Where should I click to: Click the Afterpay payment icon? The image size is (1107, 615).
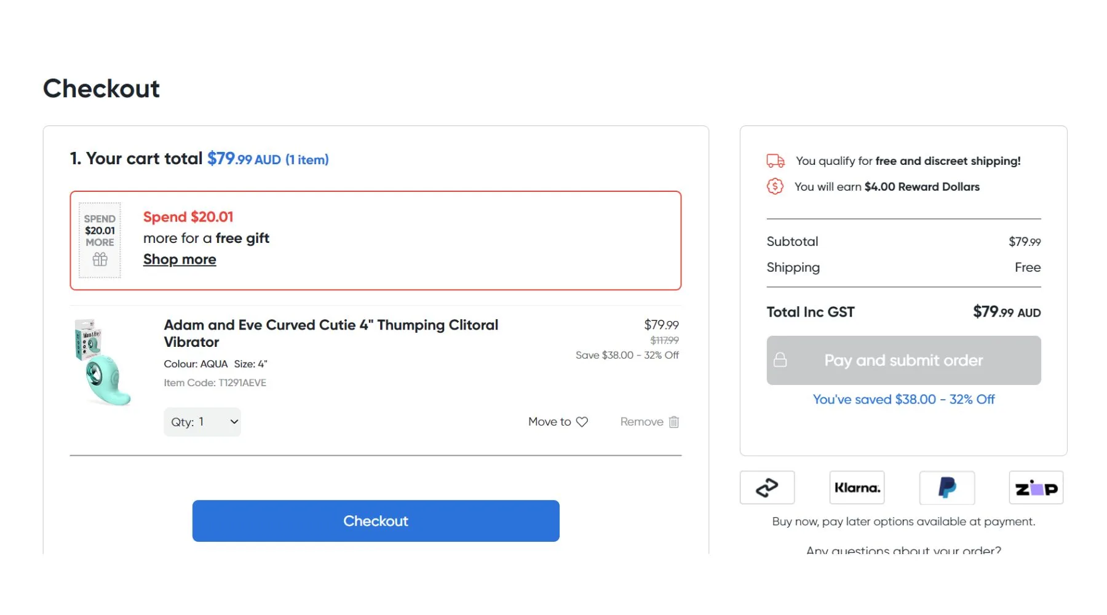[x=767, y=488]
